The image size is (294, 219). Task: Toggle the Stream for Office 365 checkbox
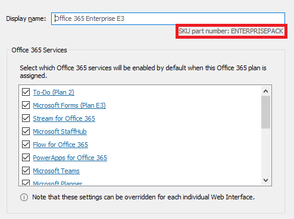(26, 118)
